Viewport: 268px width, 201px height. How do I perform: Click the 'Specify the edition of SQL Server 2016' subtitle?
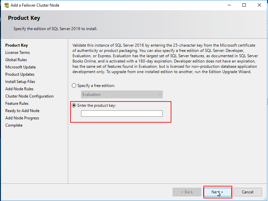pos(55,29)
